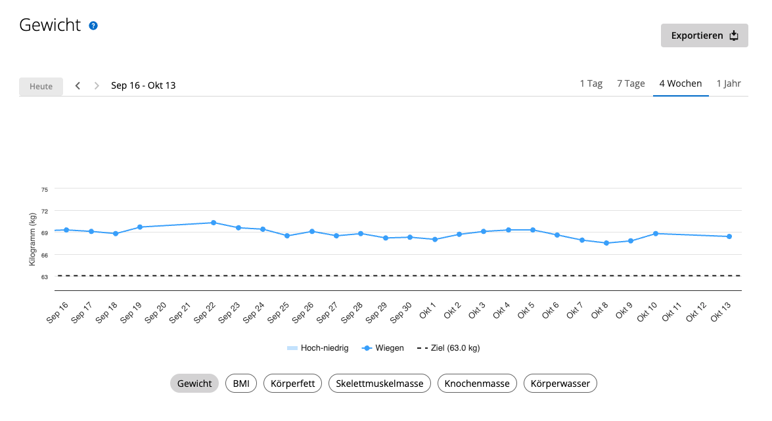The image size is (772, 421).
Task: Select the 4 Wochen tab
Action: click(x=681, y=83)
